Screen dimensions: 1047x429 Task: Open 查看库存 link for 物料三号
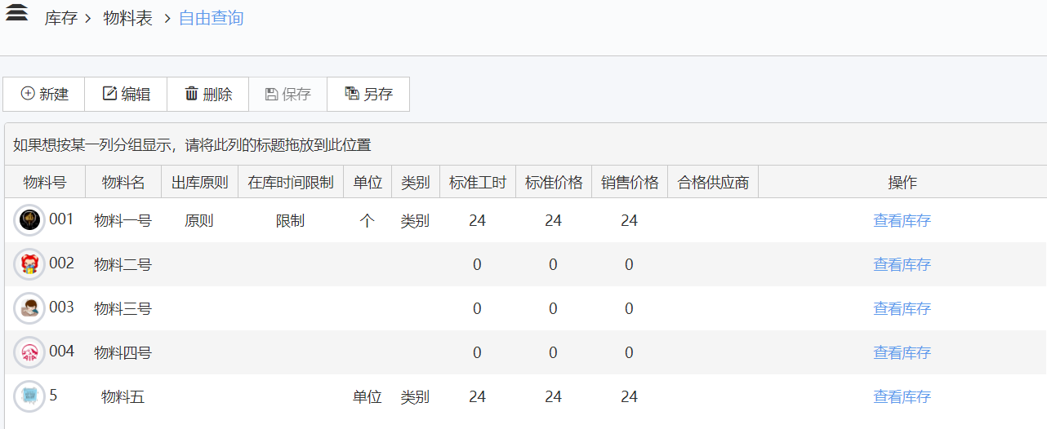point(902,309)
